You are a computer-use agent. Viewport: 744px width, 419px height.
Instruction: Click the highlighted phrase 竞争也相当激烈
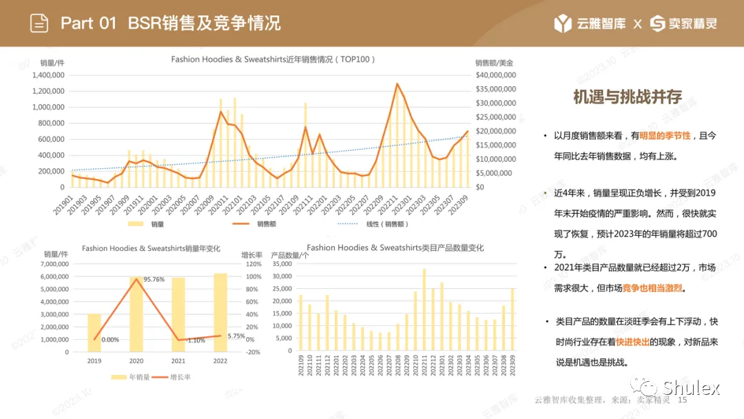point(652,288)
